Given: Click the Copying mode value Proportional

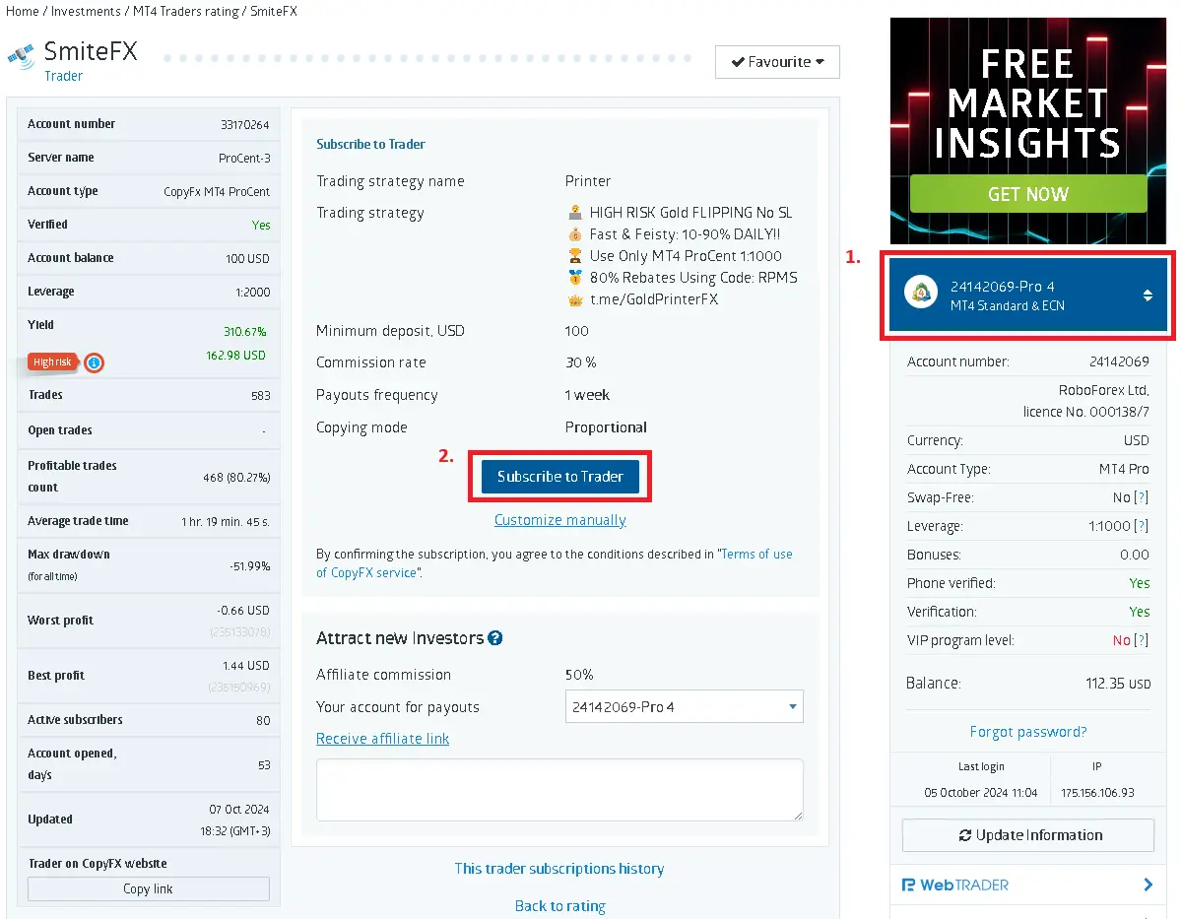Looking at the screenshot, I should (x=606, y=427).
